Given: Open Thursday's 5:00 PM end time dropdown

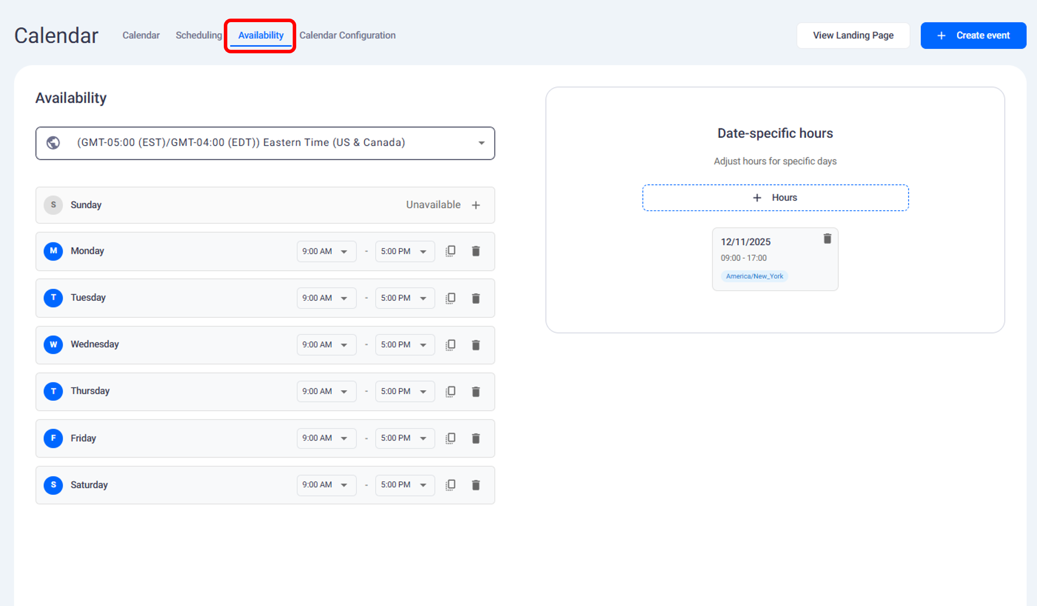Looking at the screenshot, I should point(404,391).
